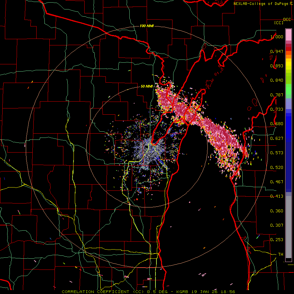The image size is (294, 294).
Task: Click the 0.947 scale value
Action: coord(277,51)
